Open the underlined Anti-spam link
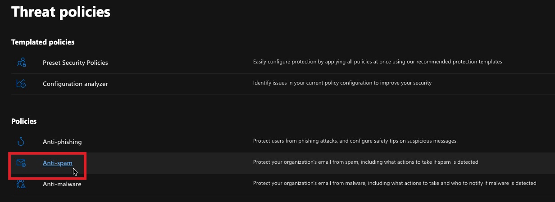This screenshot has height=202, width=555. [57, 163]
